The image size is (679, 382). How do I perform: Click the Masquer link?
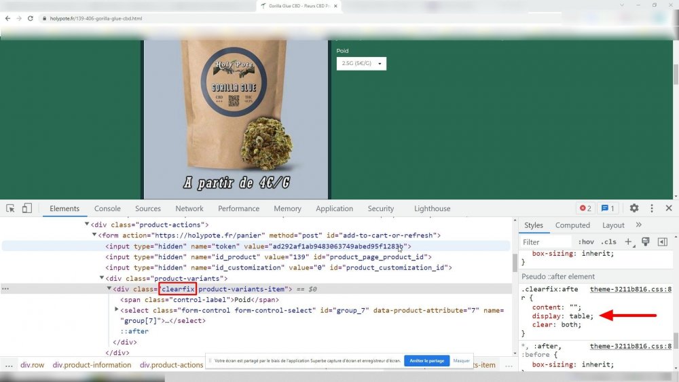click(461, 361)
